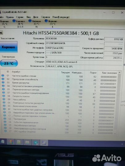This screenshot has height=166, width=125.
Task: Click status icon of attribute C2 Температура
Action: click(x=5, y=119)
